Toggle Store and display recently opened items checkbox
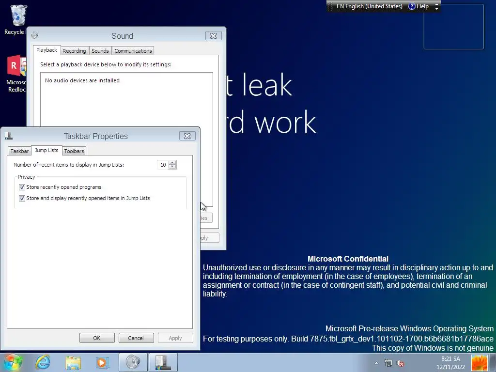496x372 pixels. [22, 198]
